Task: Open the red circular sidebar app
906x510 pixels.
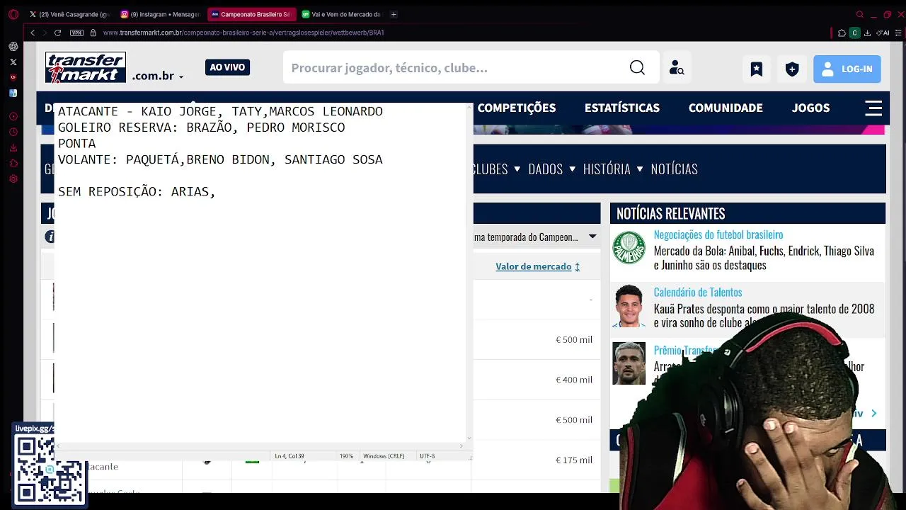Action: (x=13, y=77)
